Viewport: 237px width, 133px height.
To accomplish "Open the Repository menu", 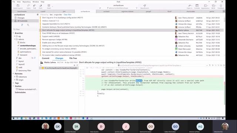I will click(26, 2).
